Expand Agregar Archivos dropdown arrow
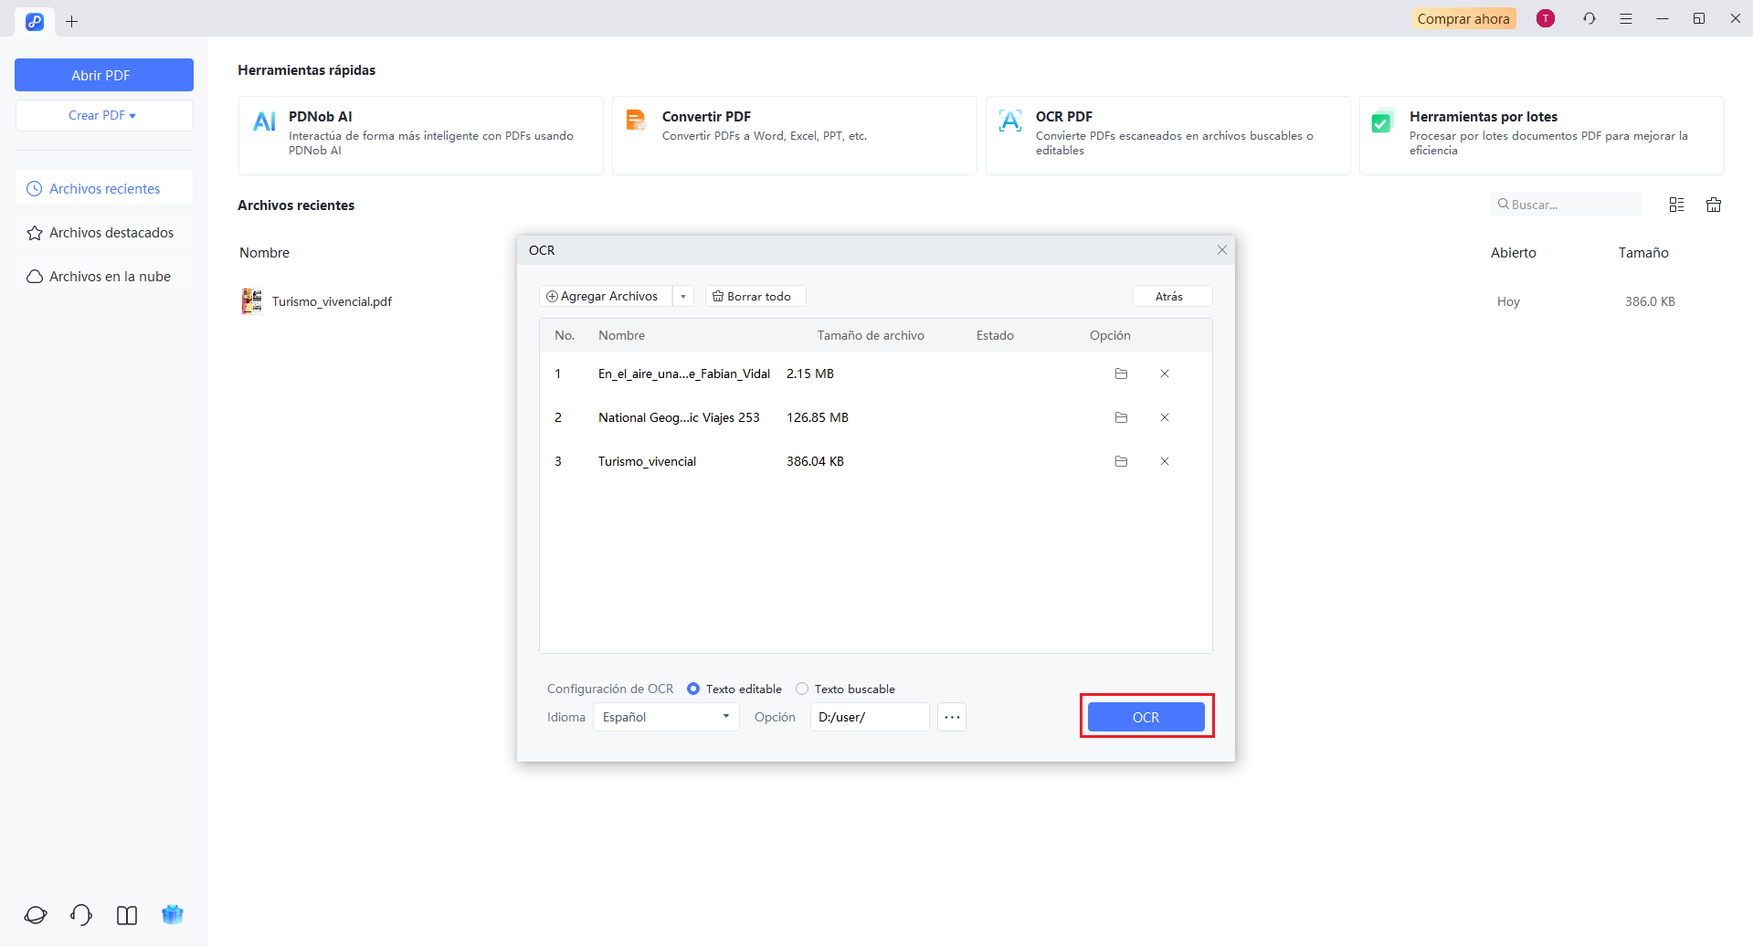This screenshot has width=1753, height=947. 683,296
